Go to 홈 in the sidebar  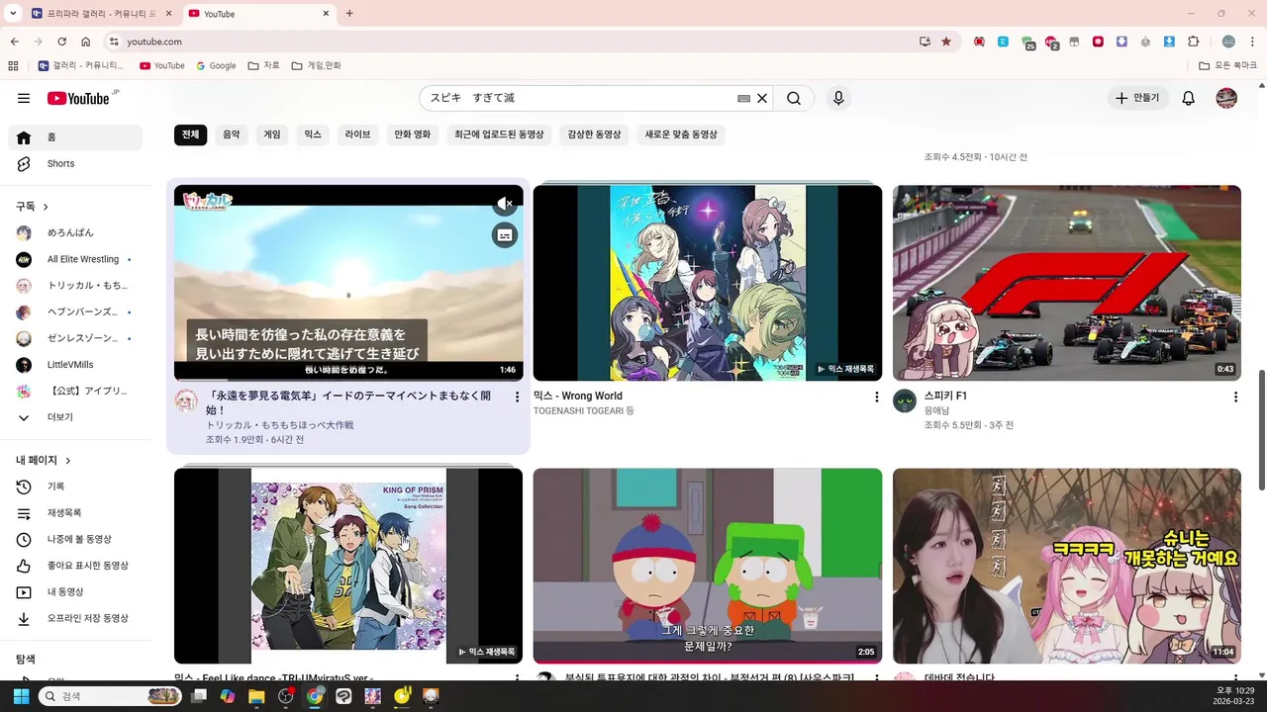(x=75, y=137)
